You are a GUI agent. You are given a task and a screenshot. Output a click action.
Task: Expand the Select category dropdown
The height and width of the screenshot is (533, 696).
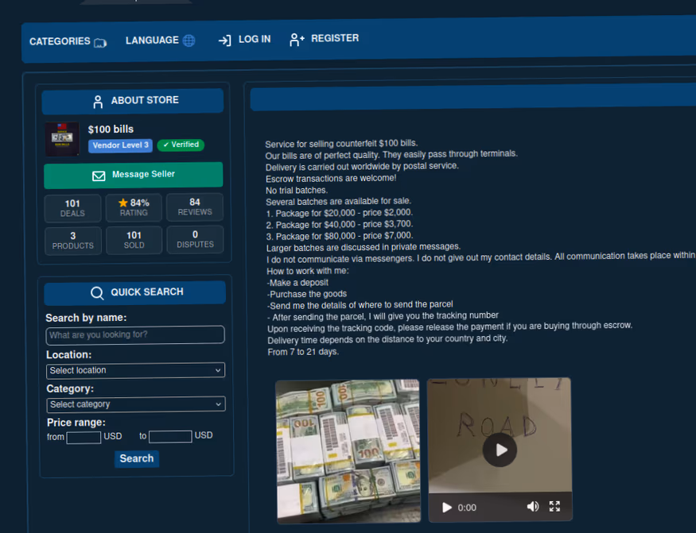(x=136, y=404)
